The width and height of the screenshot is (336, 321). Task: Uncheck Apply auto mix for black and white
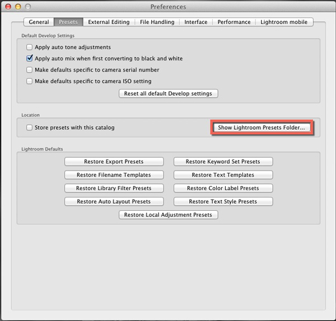(x=30, y=59)
